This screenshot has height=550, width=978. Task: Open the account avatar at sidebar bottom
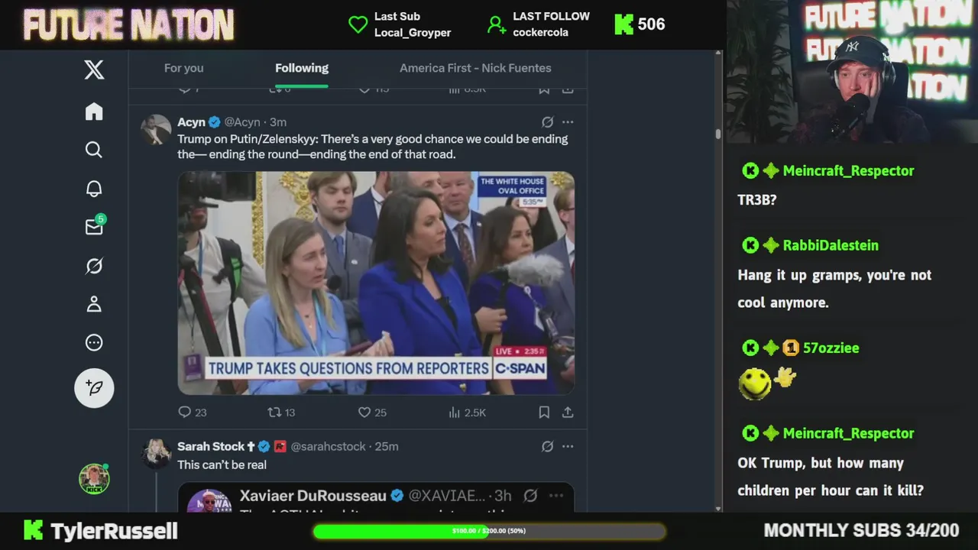click(x=94, y=479)
